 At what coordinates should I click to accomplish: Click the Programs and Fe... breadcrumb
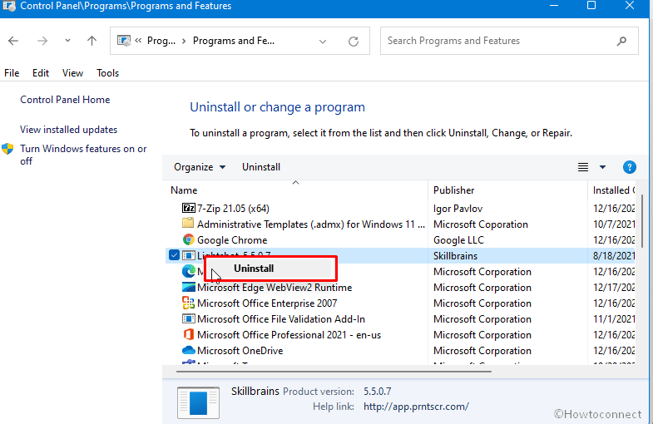coord(234,41)
